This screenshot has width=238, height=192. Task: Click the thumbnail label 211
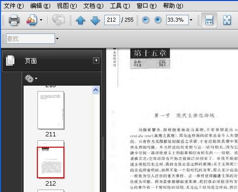[51, 134]
